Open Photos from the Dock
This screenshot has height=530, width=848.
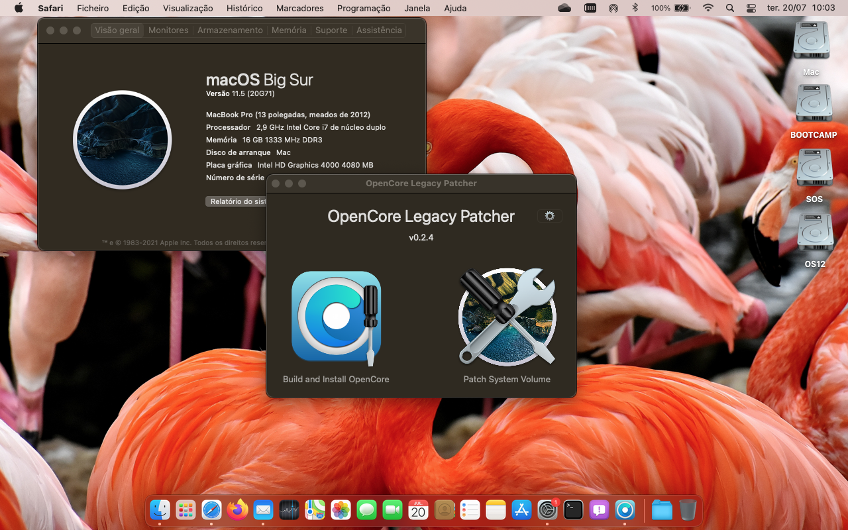tap(341, 509)
